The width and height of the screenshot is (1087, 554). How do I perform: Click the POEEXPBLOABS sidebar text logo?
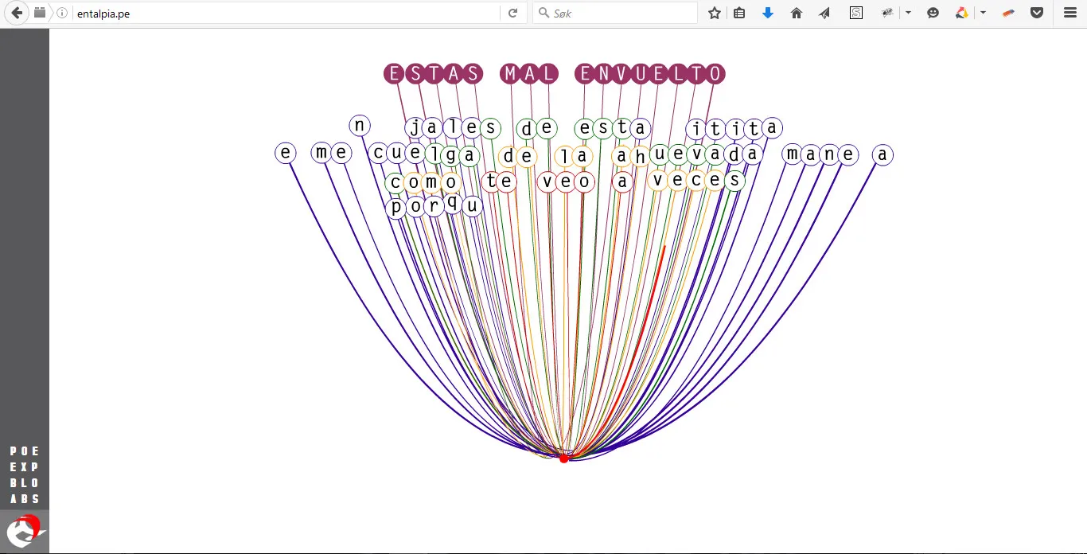click(x=25, y=475)
